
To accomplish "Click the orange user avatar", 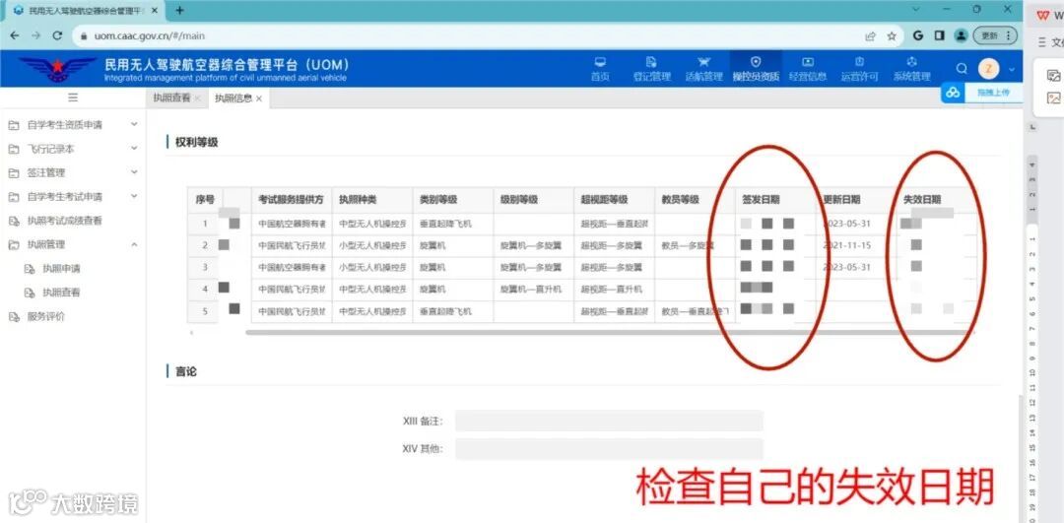I will tap(989, 69).
